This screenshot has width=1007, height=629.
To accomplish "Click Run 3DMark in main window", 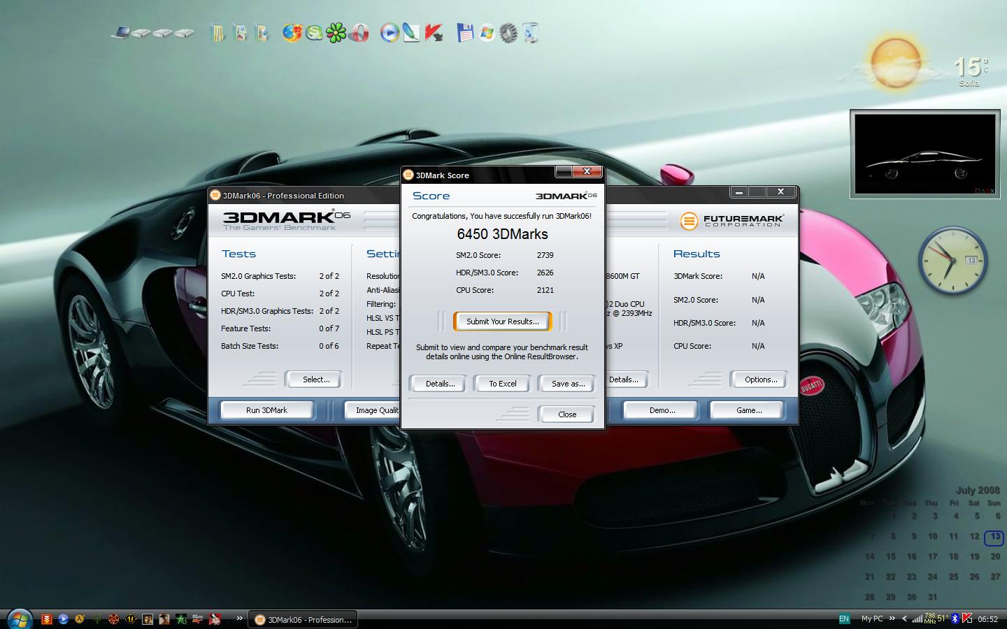I will 266,410.
